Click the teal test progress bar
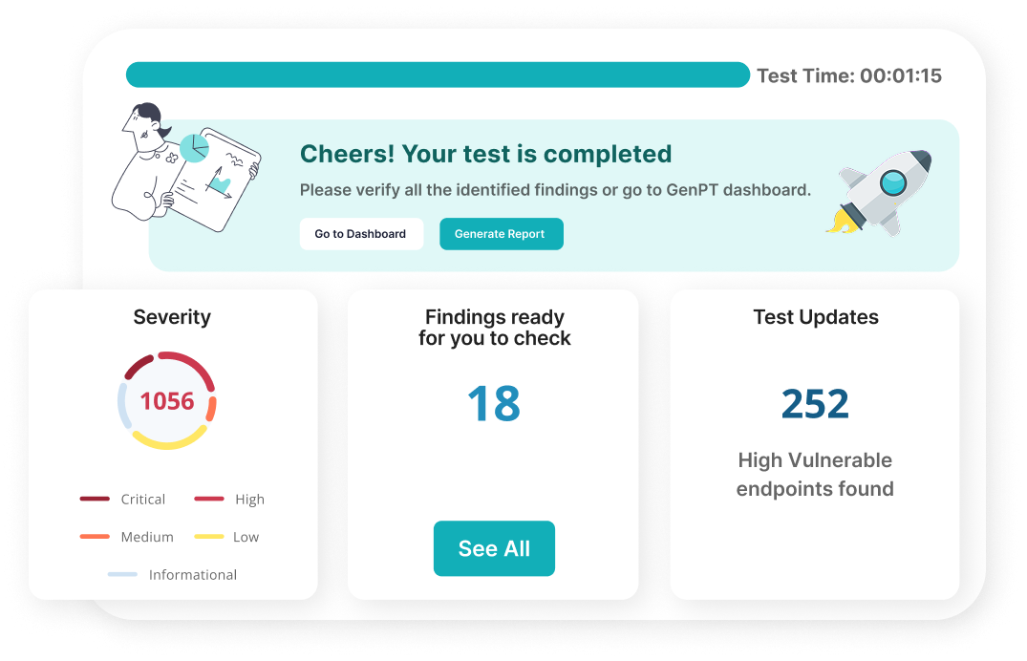The height and width of the screenshot is (661, 1027). [438, 75]
